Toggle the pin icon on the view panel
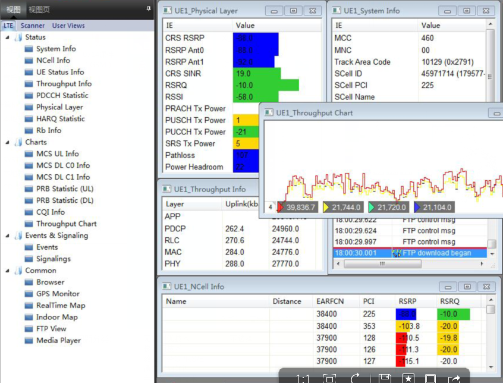This screenshot has width=503, height=383. 149,9
